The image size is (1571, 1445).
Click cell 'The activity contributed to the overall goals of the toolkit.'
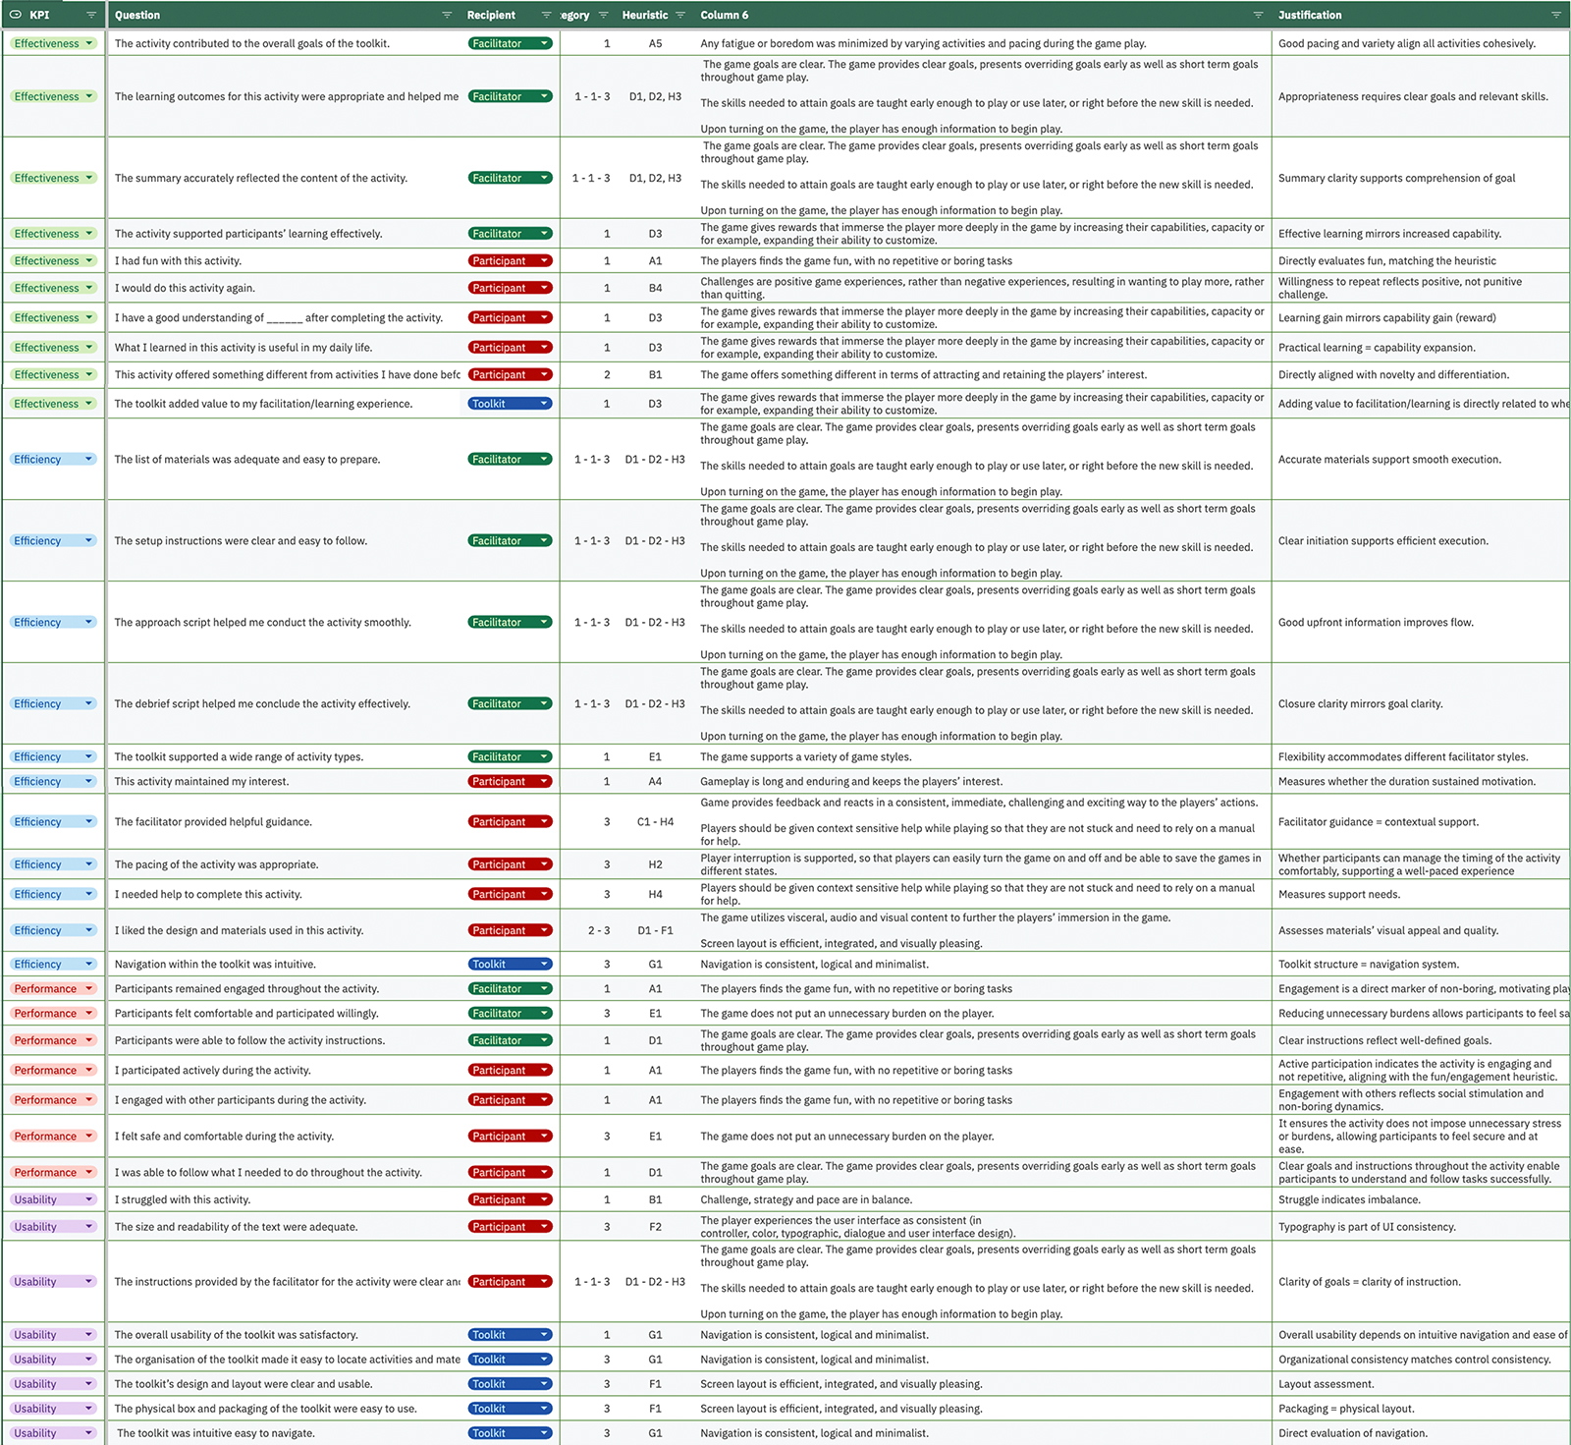(252, 44)
